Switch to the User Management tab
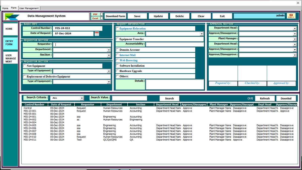 pos(29,8)
